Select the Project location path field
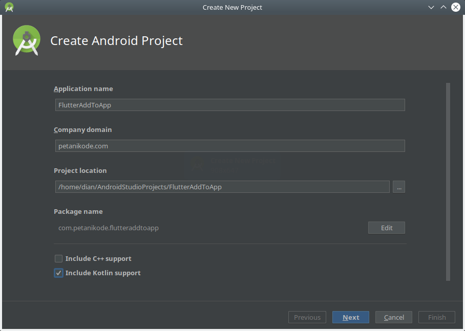The height and width of the screenshot is (331, 465). [222, 186]
